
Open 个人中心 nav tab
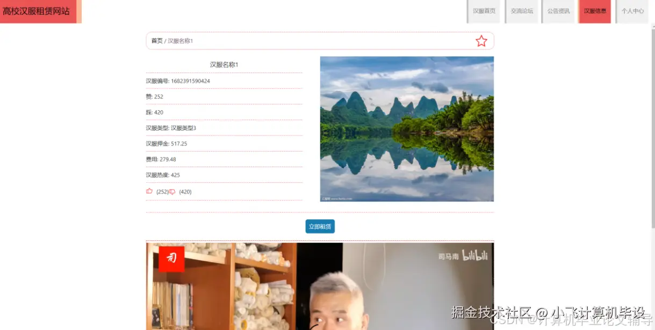coord(632,11)
